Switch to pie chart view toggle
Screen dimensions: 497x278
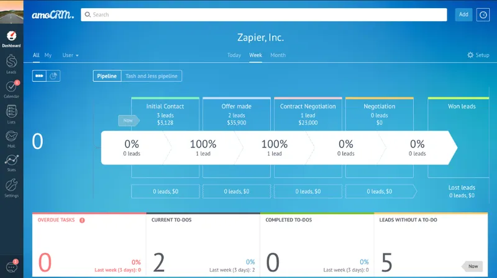tap(53, 76)
